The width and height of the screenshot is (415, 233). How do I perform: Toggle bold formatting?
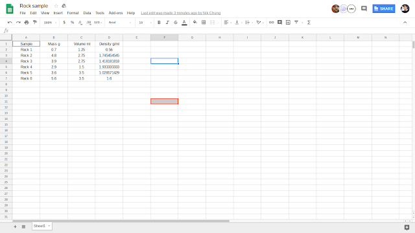pos(159,23)
